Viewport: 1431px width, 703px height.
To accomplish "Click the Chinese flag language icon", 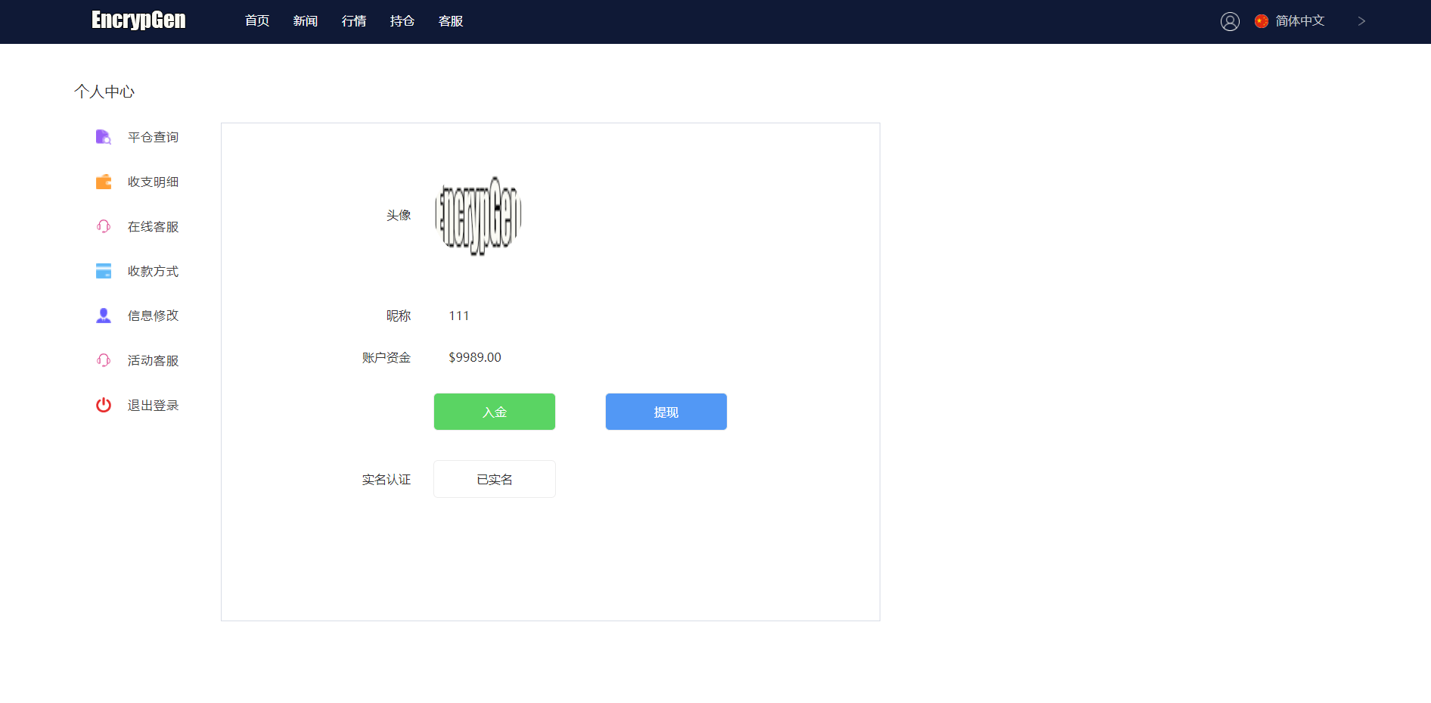I will click(x=1261, y=21).
